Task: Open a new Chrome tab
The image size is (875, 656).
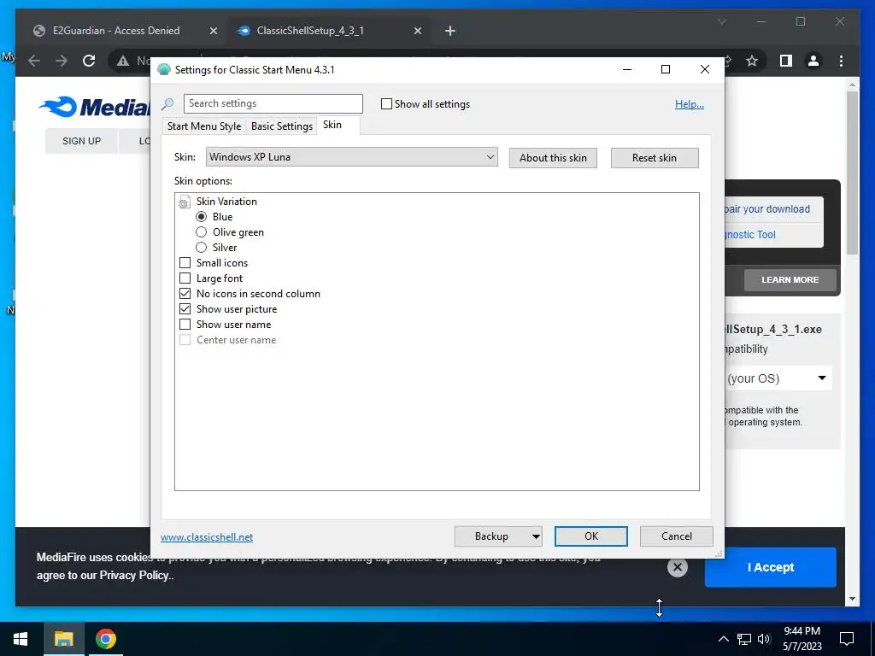Action: tap(450, 31)
